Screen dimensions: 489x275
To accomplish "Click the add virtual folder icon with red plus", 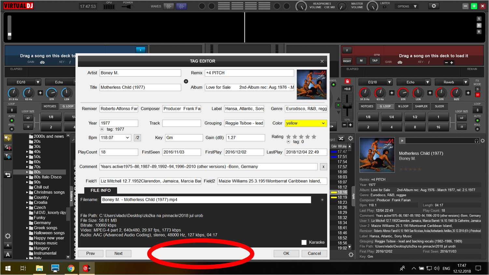I will click(8, 148).
